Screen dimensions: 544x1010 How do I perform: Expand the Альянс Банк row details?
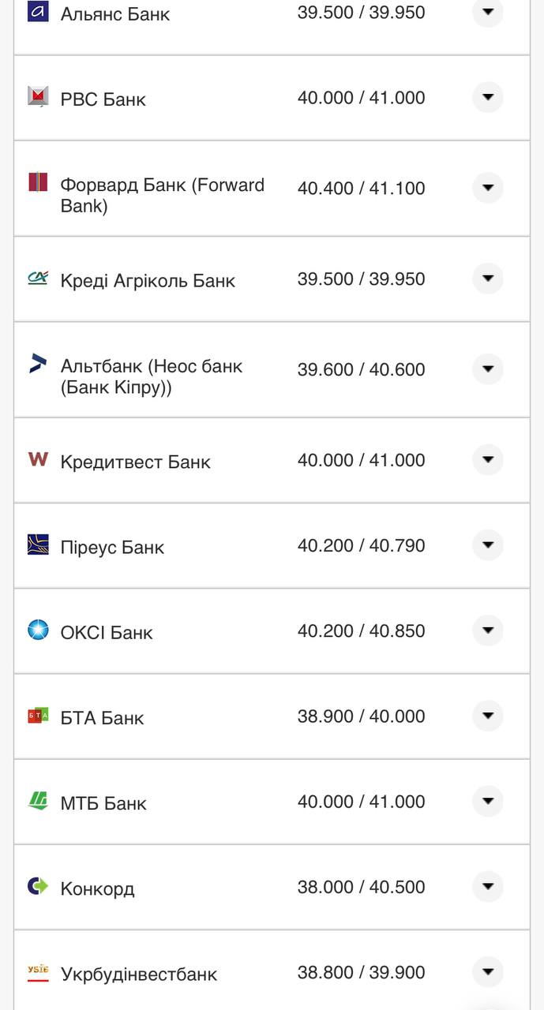click(x=487, y=12)
